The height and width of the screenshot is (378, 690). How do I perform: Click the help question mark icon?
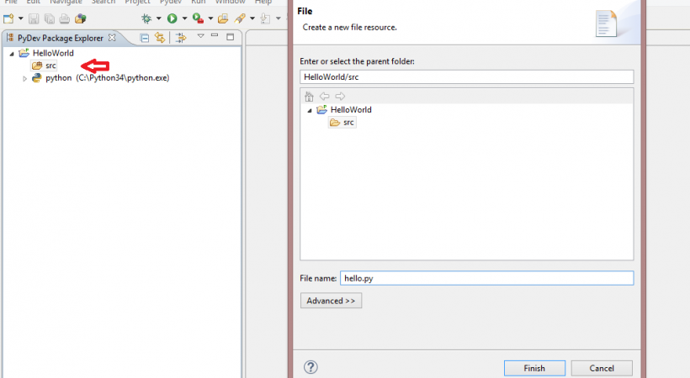310,367
